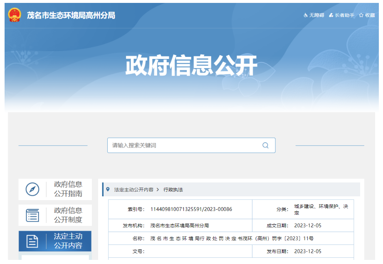Click the 政府信息公开 banner heading
The width and height of the screenshot is (383, 264).
coord(191,65)
